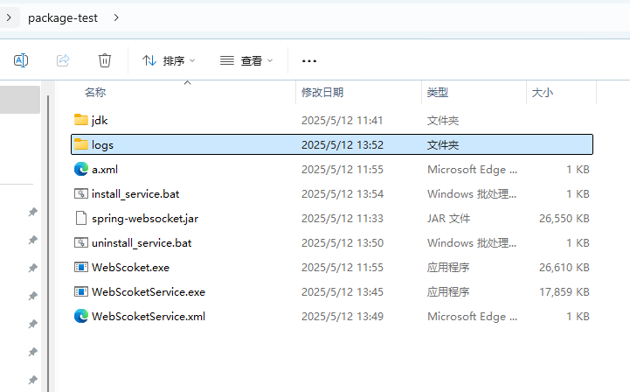Select the jdk folder name
The height and width of the screenshot is (392, 630).
coord(100,121)
